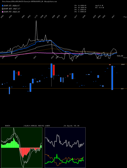Open the MACD histogram panel
The height and width of the screenshot is (168, 127).
[x=22, y=148]
